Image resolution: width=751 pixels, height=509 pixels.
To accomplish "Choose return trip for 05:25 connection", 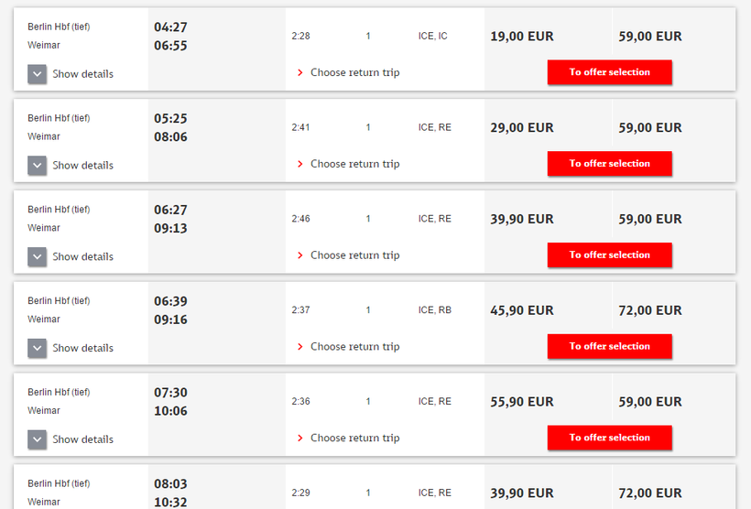I will 354,164.
